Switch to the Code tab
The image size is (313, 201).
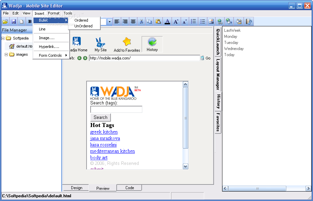pos(129,188)
